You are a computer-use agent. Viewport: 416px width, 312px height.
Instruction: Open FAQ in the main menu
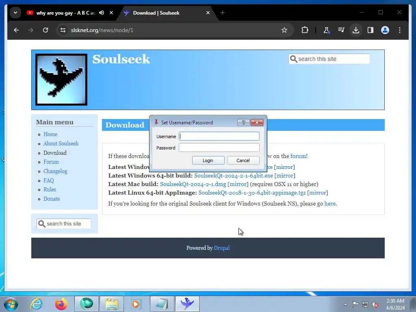coord(49,180)
